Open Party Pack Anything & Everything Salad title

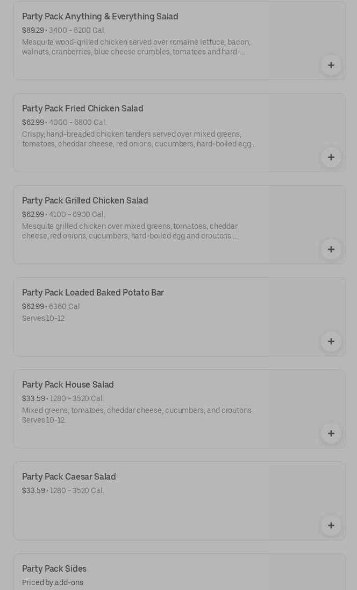point(100,17)
